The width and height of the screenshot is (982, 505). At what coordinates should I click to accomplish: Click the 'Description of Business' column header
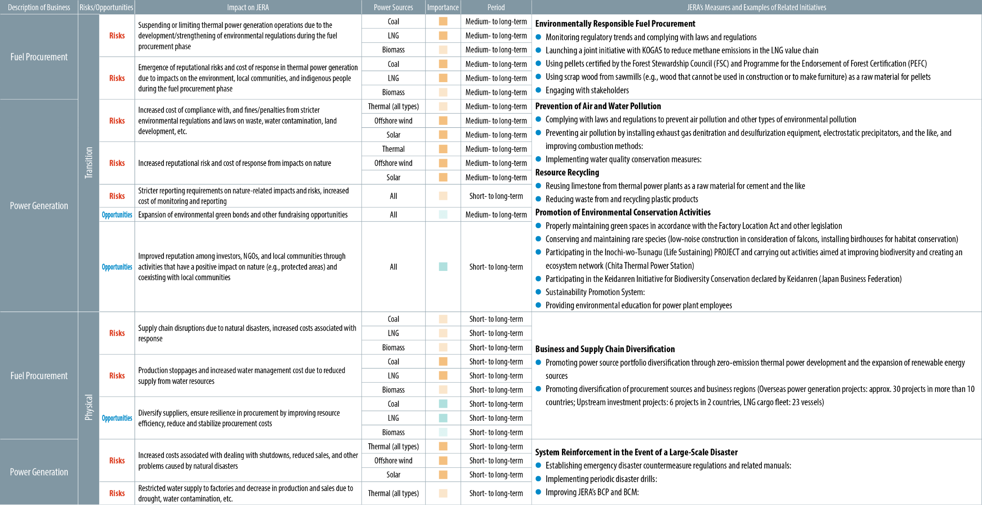click(39, 7)
